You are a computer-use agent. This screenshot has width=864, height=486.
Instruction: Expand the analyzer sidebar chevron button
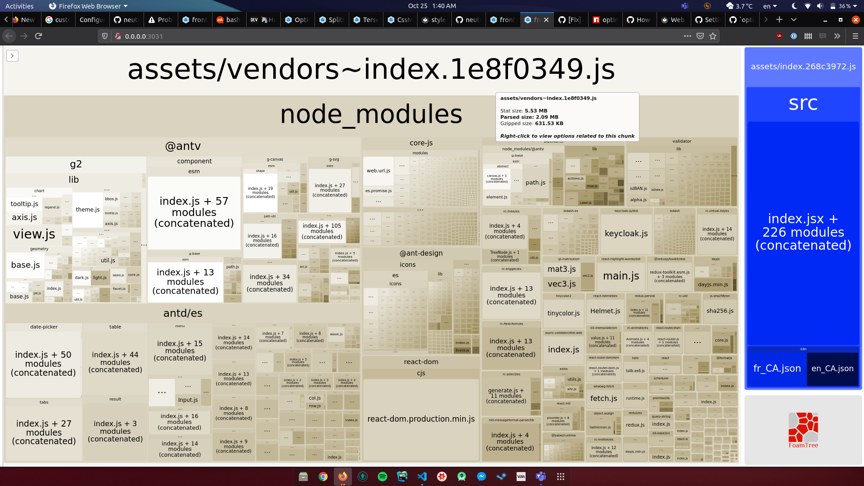[x=12, y=56]
